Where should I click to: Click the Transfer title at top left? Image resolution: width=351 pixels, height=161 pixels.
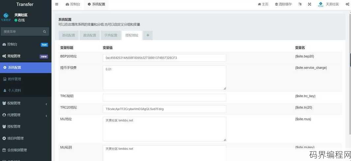25,4
